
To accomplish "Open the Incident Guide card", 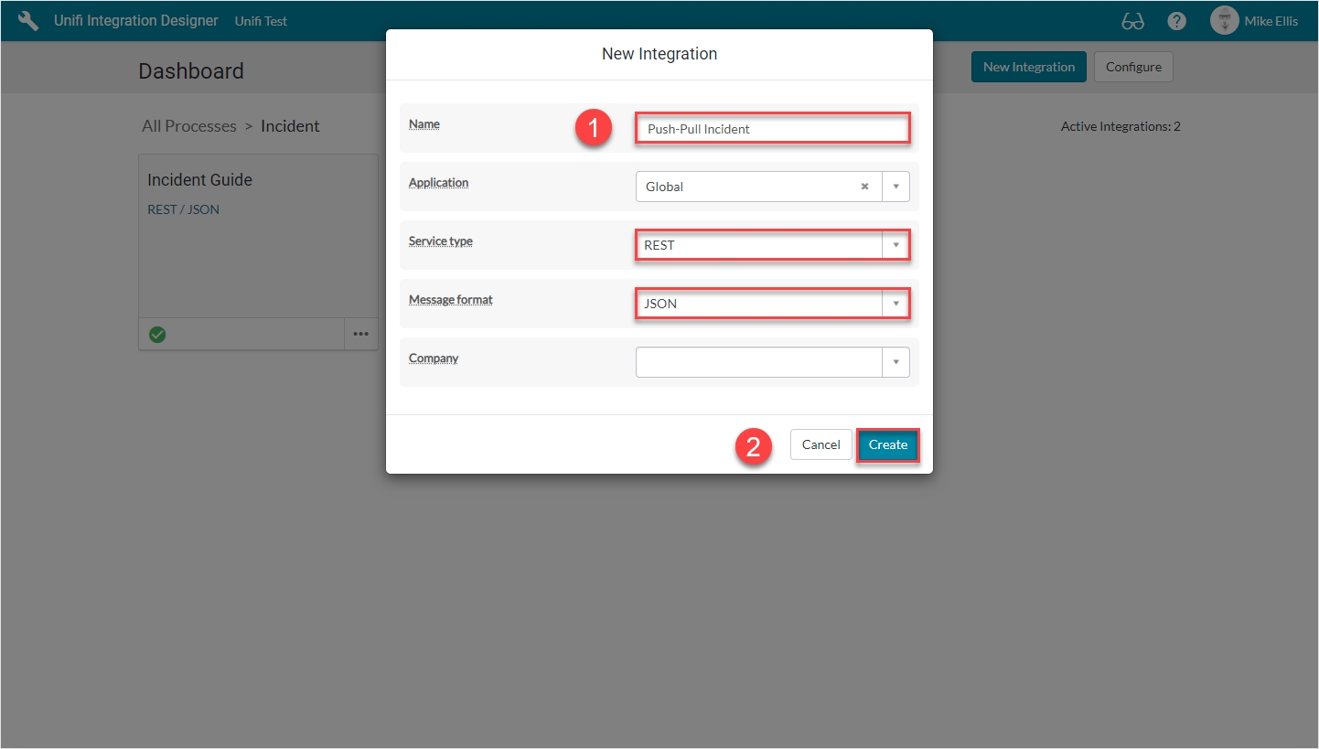I will 199,180.
